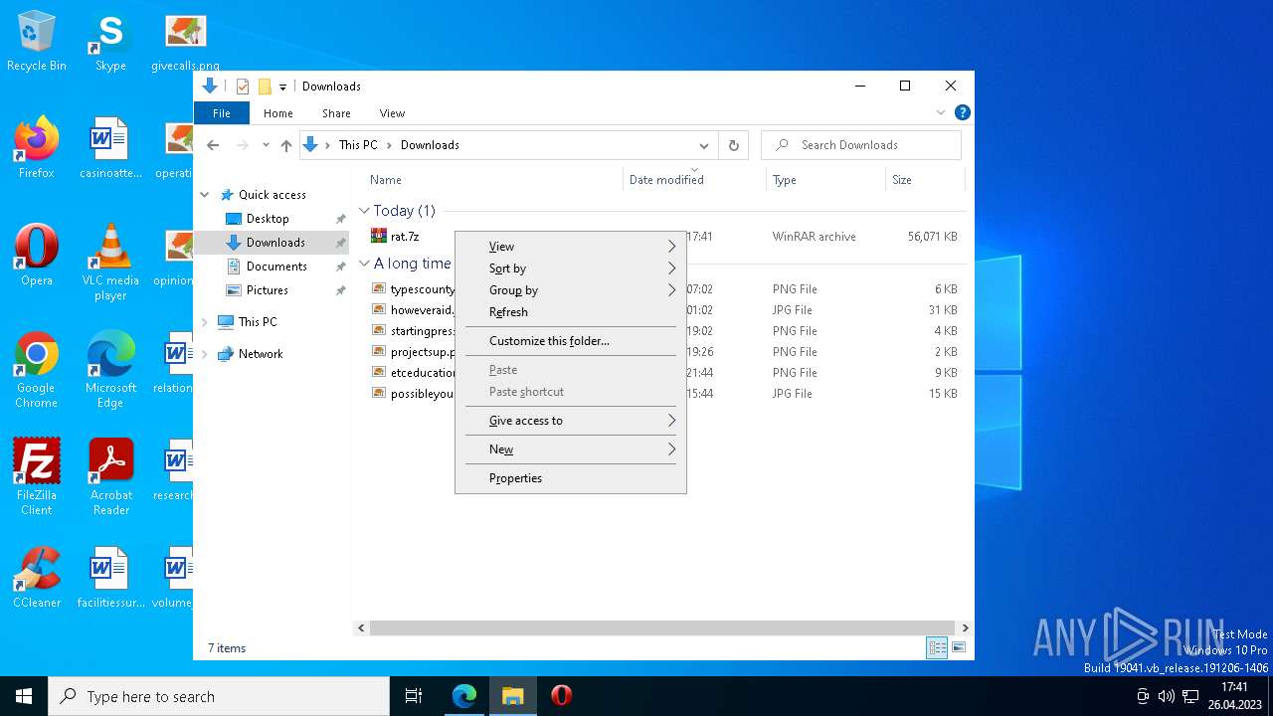Open the File ribbon tab

coord(222,113)
